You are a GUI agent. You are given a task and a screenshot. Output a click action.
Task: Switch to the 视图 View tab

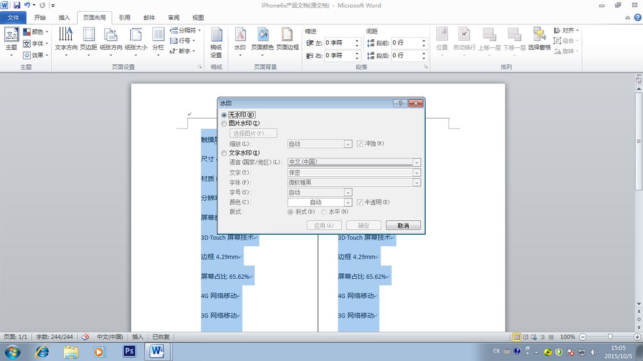(198, 18)
